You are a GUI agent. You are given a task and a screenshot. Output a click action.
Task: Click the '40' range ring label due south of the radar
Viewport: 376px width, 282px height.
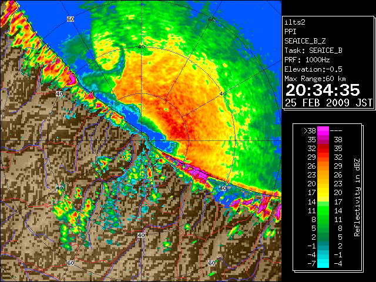[x=141, y=235]
